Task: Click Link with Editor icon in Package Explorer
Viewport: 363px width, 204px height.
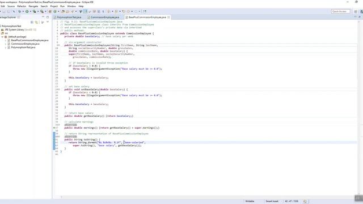Action: click(36, 22)
